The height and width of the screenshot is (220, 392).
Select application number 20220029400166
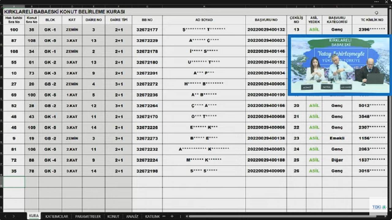(266, 106)
